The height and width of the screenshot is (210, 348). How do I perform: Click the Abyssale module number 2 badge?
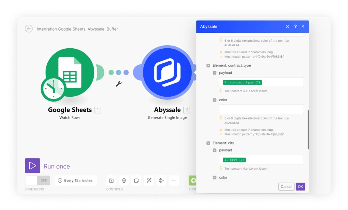(x=187, y=110)
